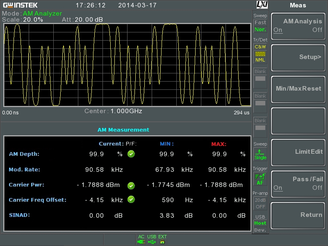
Task: Click the LXI logo icon
Action: 262,5
